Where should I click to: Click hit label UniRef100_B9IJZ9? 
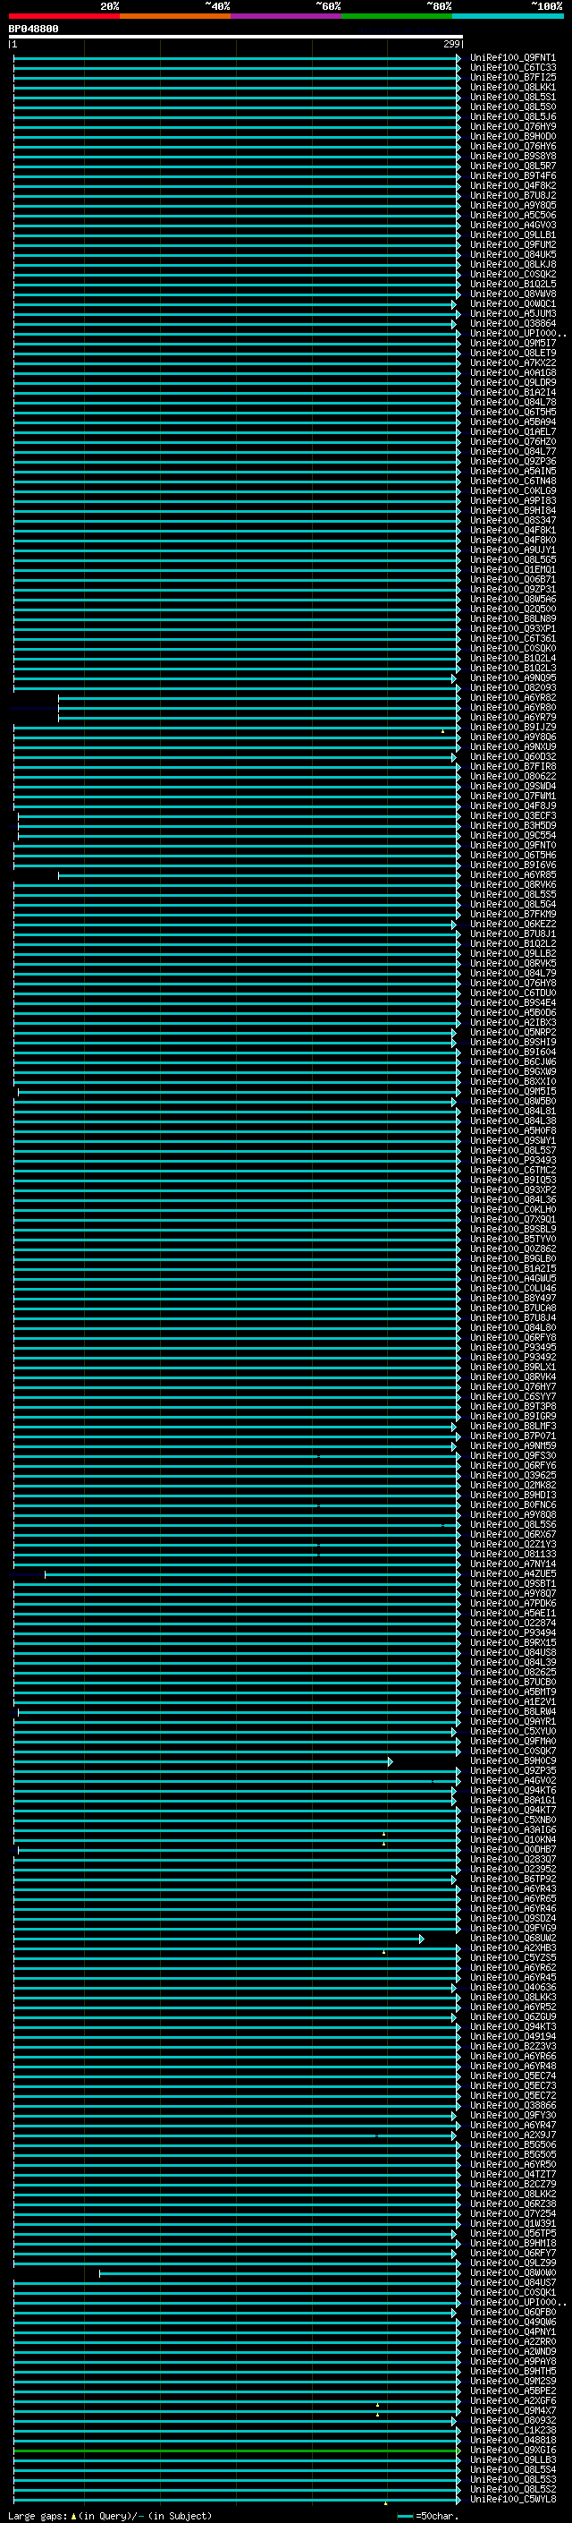[x=512, y=728]
